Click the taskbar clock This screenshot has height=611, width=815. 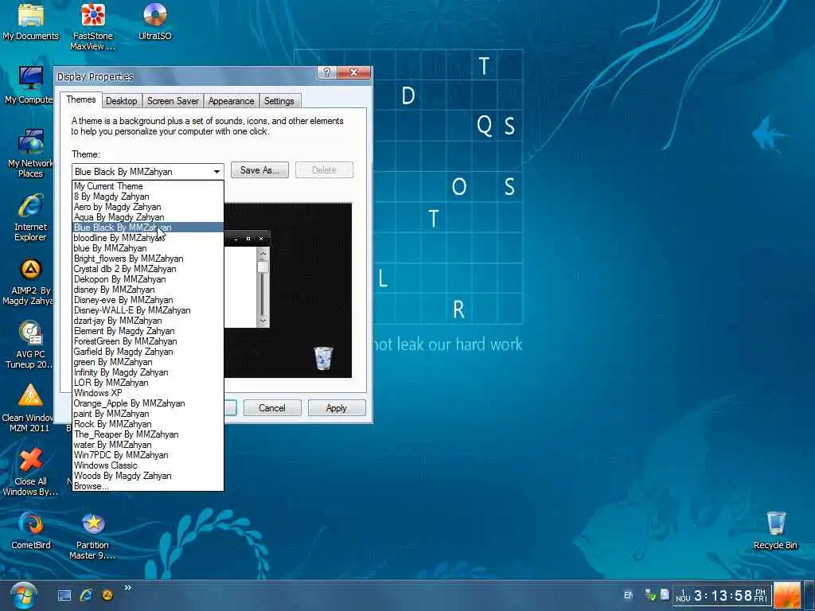[722, 595]
